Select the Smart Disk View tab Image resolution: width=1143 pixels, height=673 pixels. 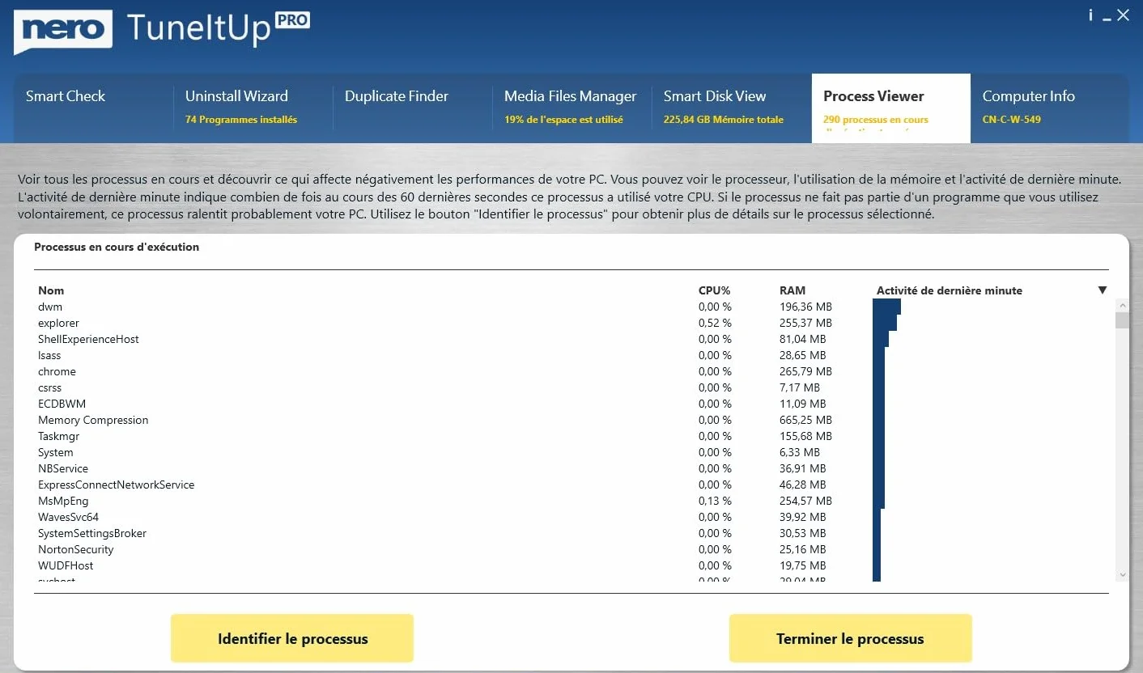pos(731,108)
